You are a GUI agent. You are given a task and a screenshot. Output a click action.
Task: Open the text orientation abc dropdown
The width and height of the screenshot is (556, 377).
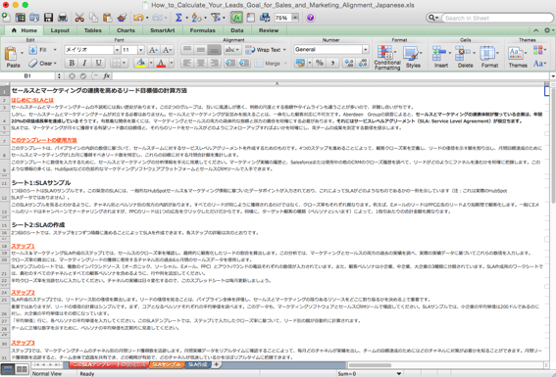pyautogui.click(x=232, y=50)
